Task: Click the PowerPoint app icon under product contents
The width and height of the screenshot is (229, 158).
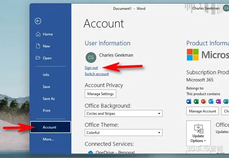Action: click(203, 101)
